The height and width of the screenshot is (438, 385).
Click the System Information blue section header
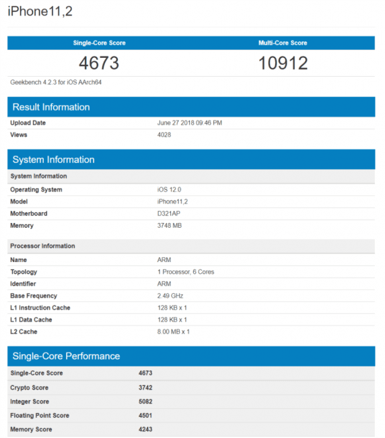[x=191, y=160]
